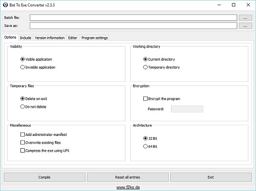Click Reset all entries
Image resolution: width=256 pixels, height=191 pixels.
[x=128, y=177]
